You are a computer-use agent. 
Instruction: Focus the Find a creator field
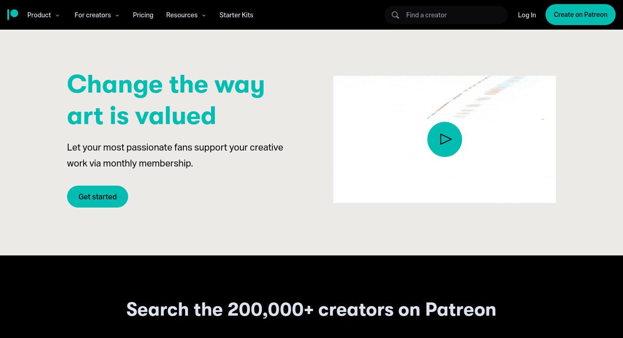click(446, 15)
